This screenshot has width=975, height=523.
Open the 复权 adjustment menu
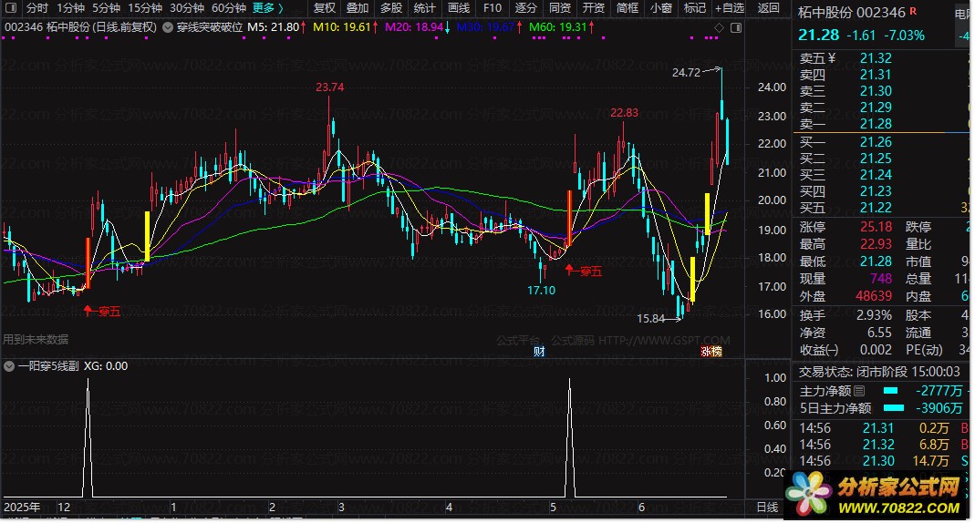point(325,8)
